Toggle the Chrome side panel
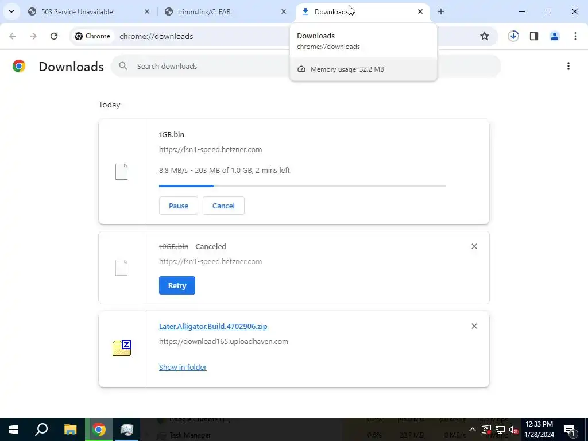The width and height of the screenshot is (588, 441). [x=534, y=36]
